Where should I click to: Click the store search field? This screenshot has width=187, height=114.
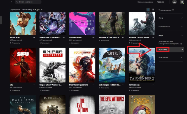pyautogui.click(x=28, y=2)
